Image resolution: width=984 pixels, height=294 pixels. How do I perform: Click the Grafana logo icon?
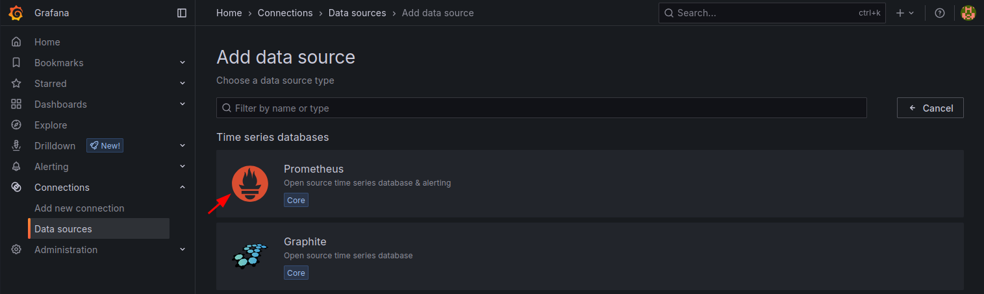click(x=16, y=13)
